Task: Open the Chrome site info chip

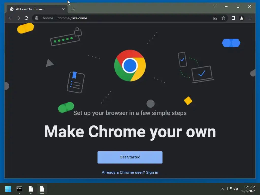Action: 44,18
